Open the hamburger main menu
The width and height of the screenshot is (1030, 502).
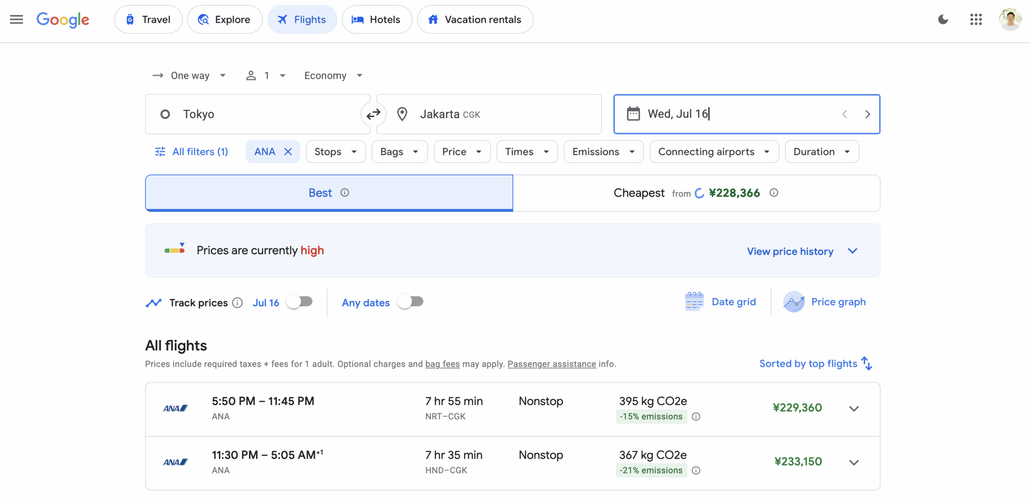coord(16,19)
